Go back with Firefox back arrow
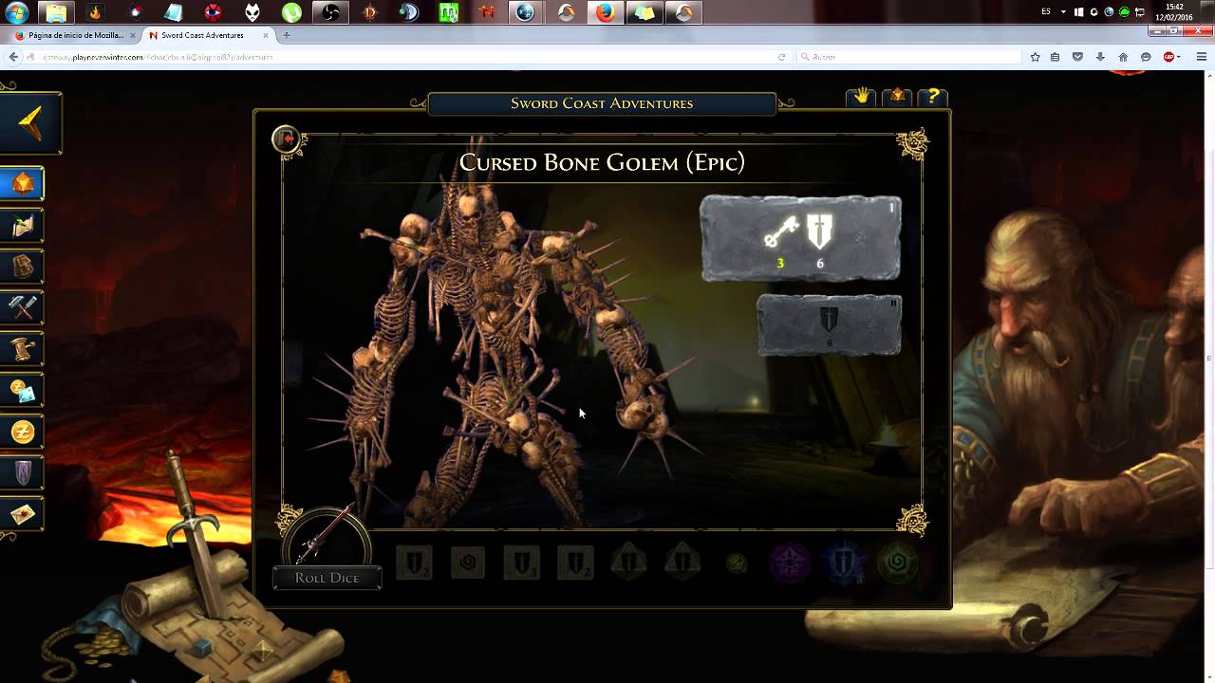The image size is (1215, 683). [13, 57]
